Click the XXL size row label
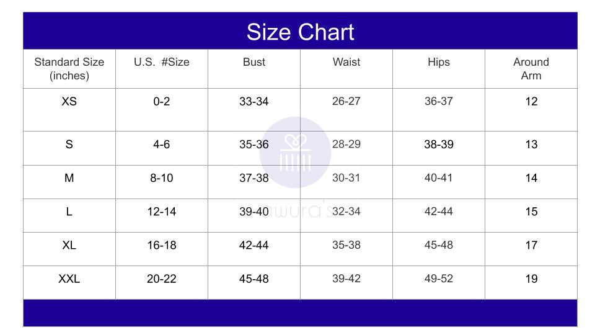This screenshot has width=595, height=335. pos(69,279)
